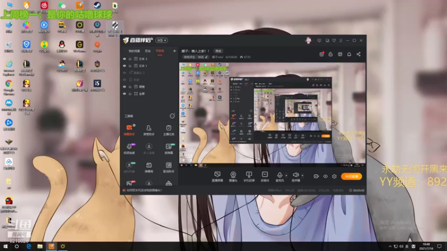
Task: Open the skin shirt icon in title bar
Action: pos(334,40)
